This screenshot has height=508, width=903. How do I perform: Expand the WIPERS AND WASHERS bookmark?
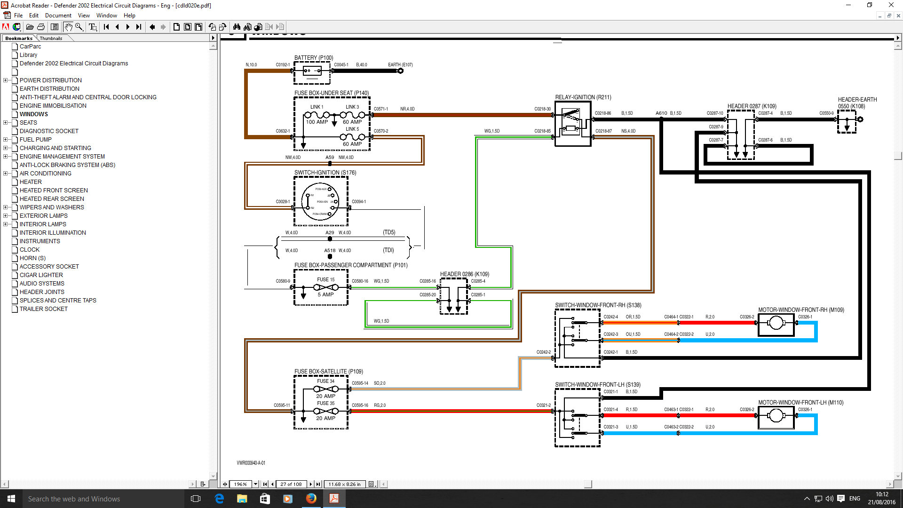(5, 207)
